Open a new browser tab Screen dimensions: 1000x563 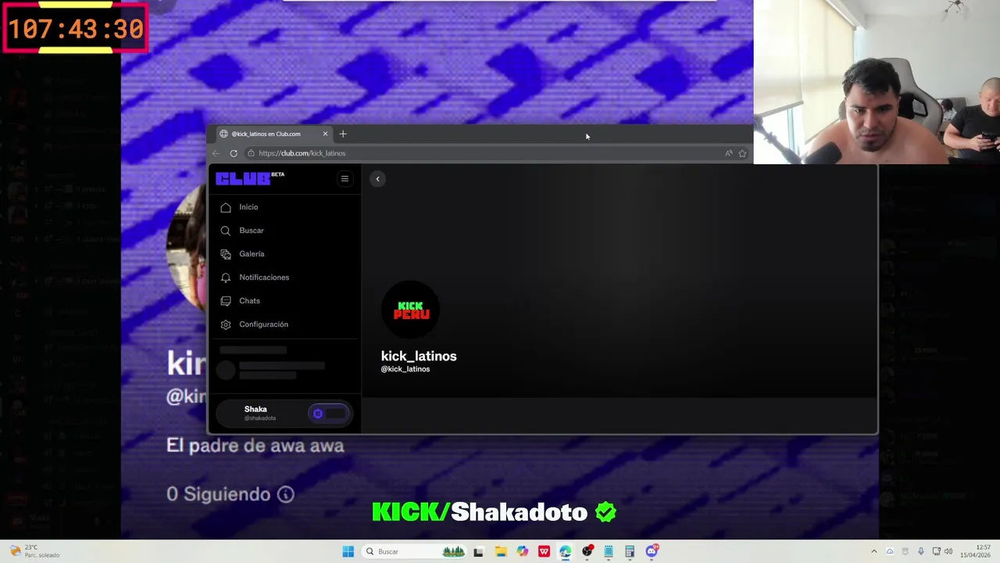(343, 134)
